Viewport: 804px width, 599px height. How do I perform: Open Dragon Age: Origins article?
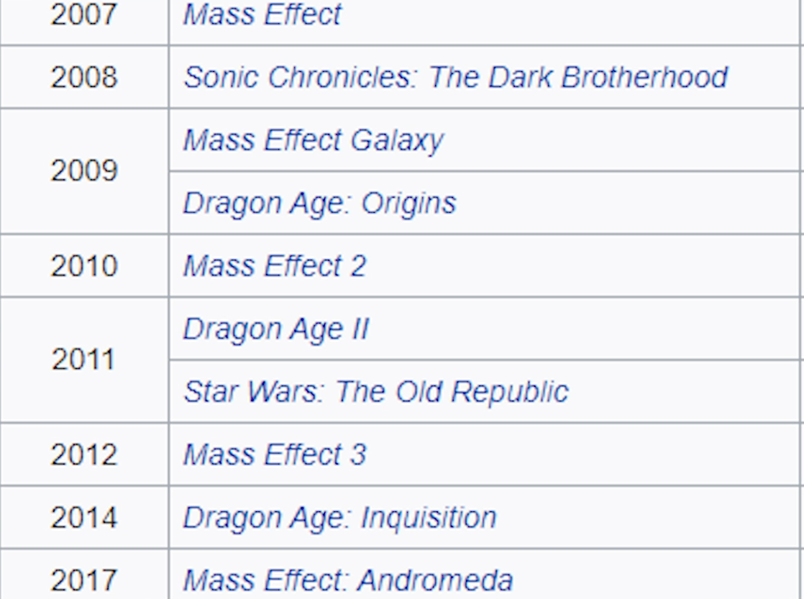tap(319, 204)
